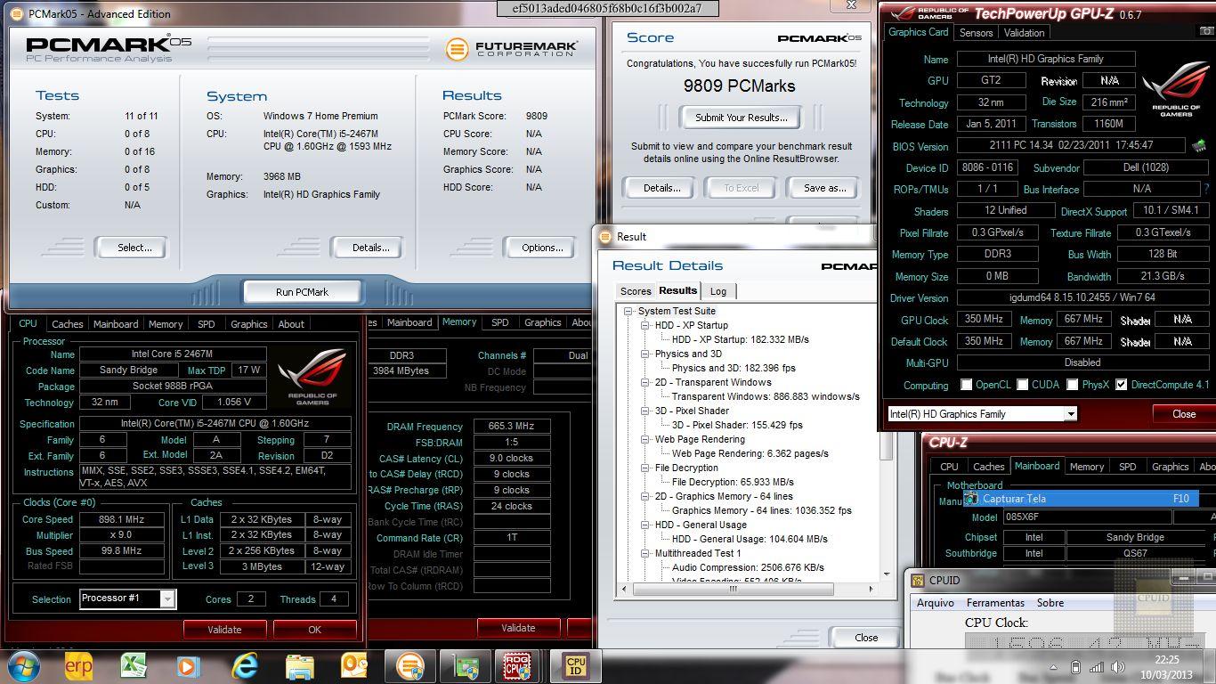1216x684 pixels.
Task: Open the Scores tab in Result Details
Action: click(x=636, y=291)
